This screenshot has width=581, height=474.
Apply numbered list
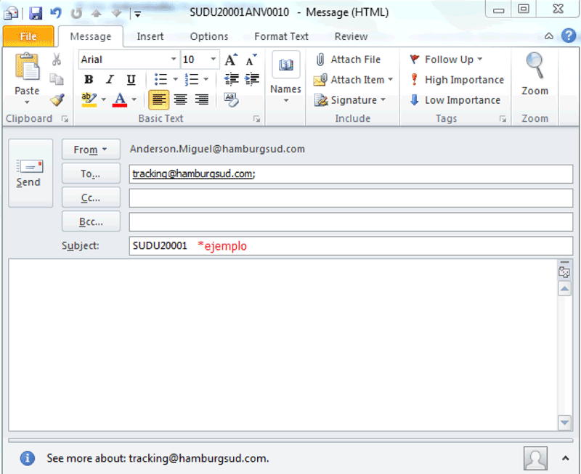(192, 79)
